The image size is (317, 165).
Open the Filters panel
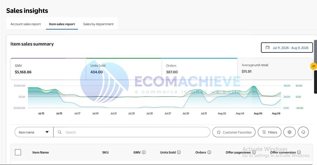(270, 132)
